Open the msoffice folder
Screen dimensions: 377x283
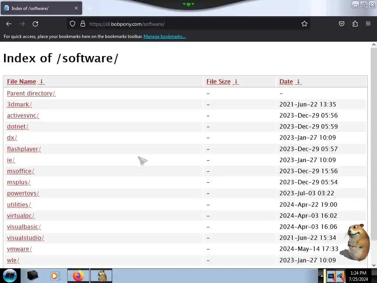coord(21,171)
